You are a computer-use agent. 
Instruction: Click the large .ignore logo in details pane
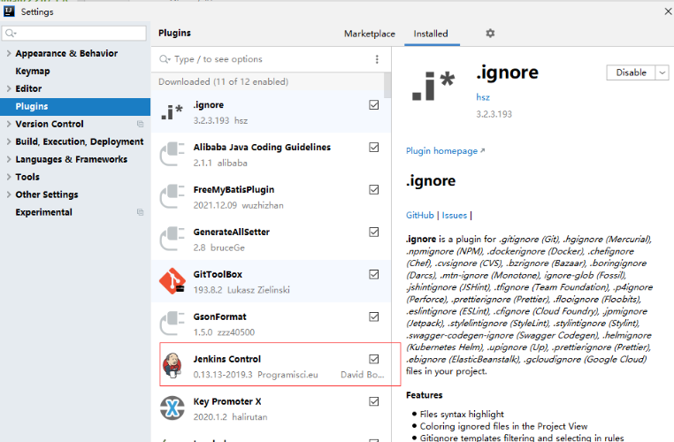click(x=433, y=86)
